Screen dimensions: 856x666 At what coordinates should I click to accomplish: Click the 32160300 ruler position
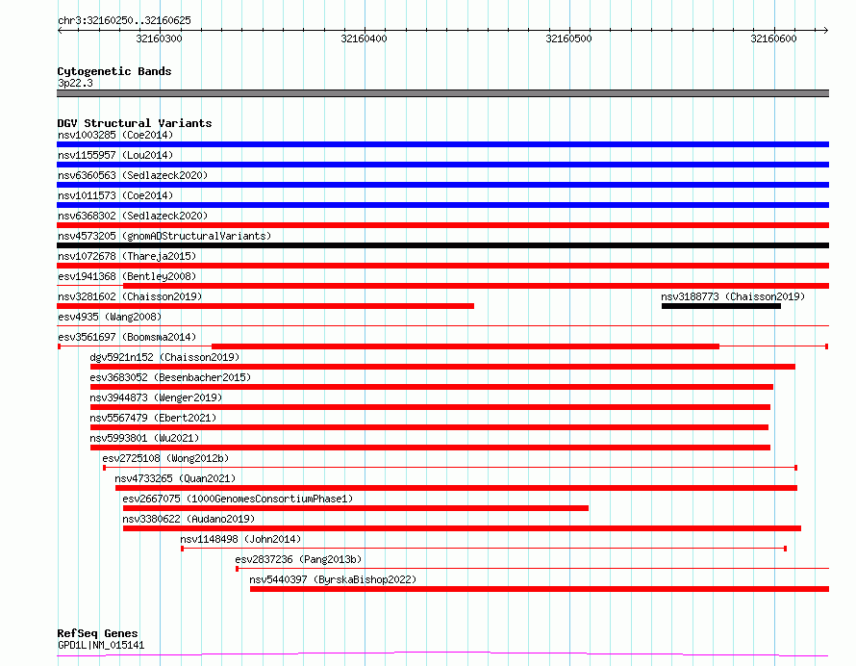pos(159,38)
